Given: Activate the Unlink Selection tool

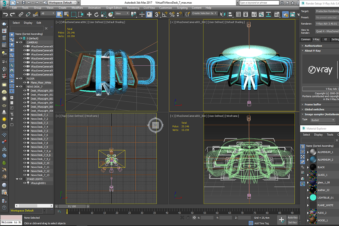Looking at the screenshot, I should 28,14.
